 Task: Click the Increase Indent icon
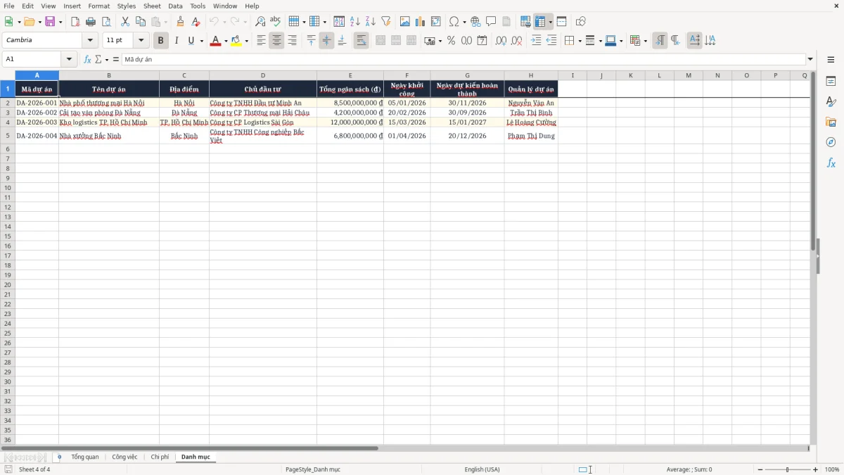pyautogui.click(x=536, y=41)
